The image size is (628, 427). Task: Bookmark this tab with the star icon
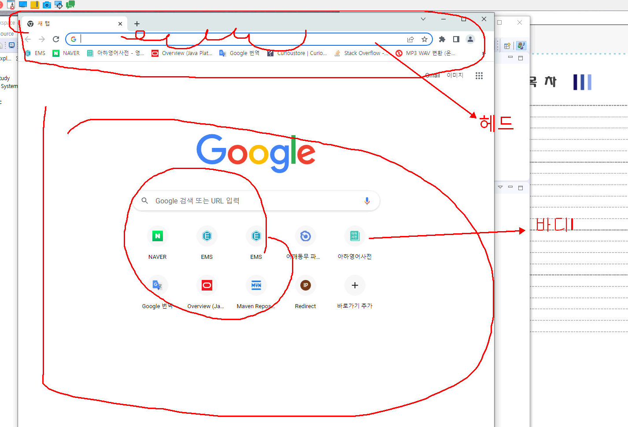(x=425, y=39)
